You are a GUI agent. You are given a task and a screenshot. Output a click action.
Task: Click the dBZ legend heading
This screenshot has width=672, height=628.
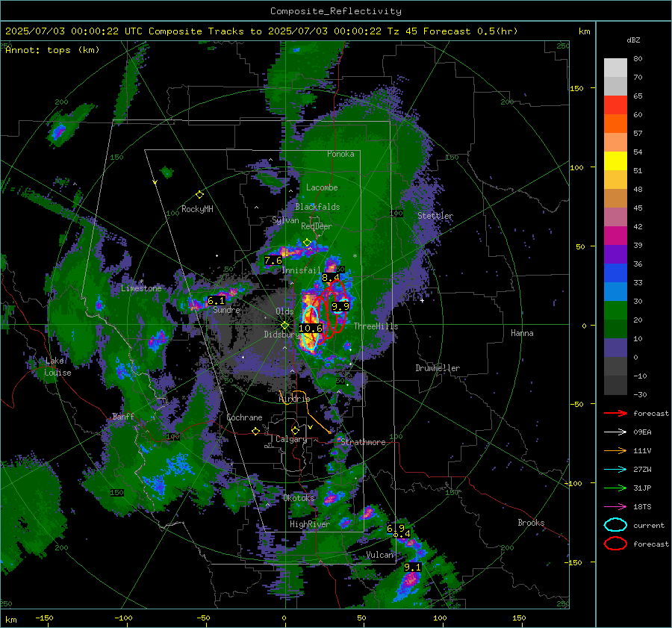633,40
